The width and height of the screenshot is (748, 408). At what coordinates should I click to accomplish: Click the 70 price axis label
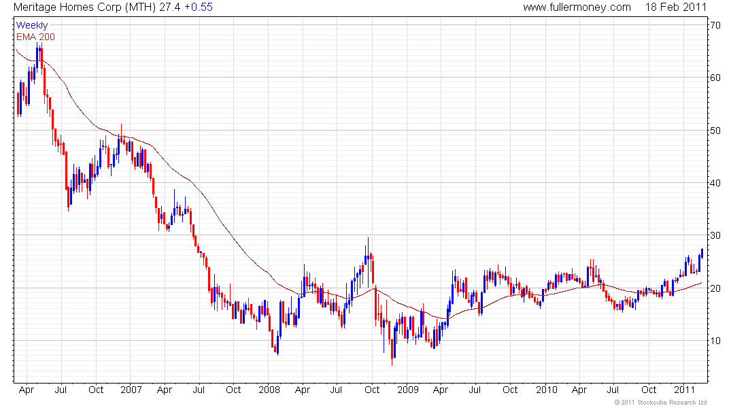[715, 25]
